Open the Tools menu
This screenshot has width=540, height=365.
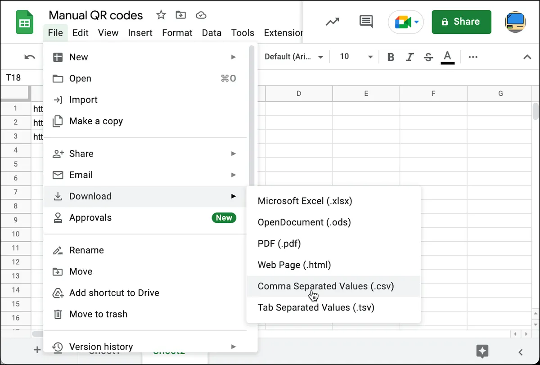243,33
